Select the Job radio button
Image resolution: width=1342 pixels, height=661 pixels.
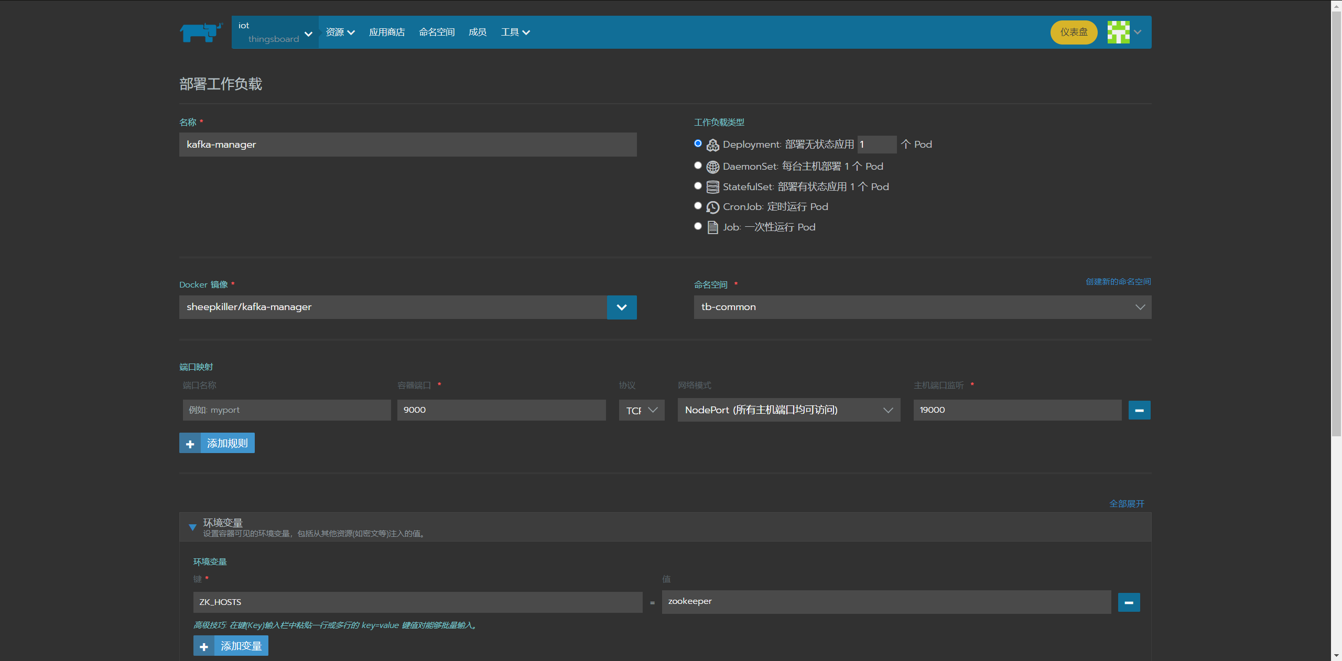pyautogui.click(x=698, y=226)
